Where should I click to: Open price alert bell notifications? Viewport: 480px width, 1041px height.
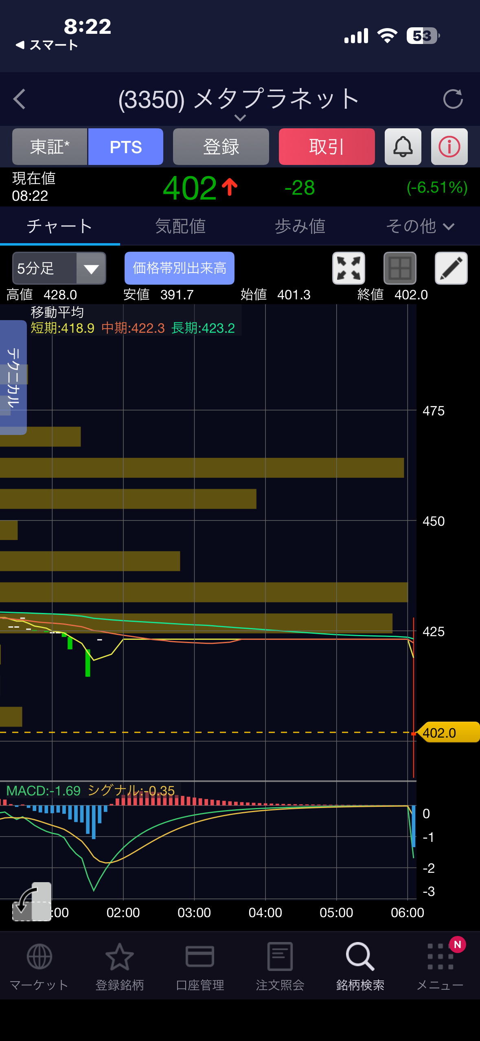point(403,147)
